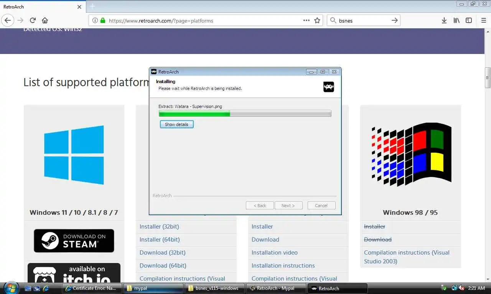Switch to mypal folder taskbar item
The image size is (491, 294).
click(x=153, y=288)
